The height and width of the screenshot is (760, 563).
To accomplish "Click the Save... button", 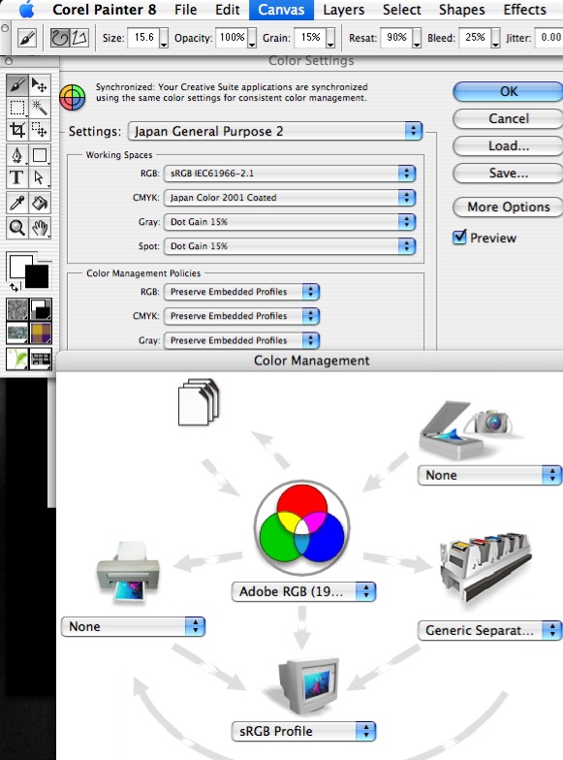I will point(508,173).
